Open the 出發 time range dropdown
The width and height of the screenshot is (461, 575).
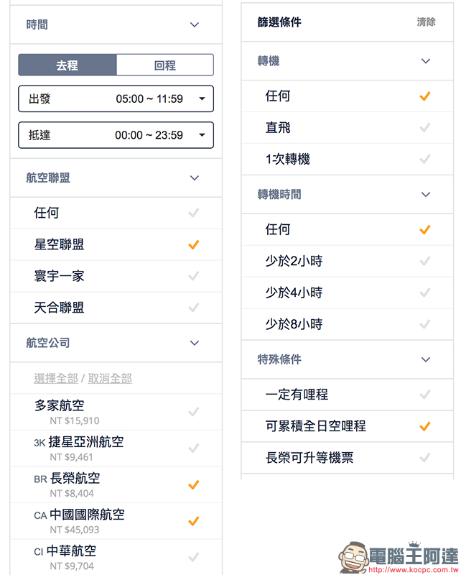116,98
